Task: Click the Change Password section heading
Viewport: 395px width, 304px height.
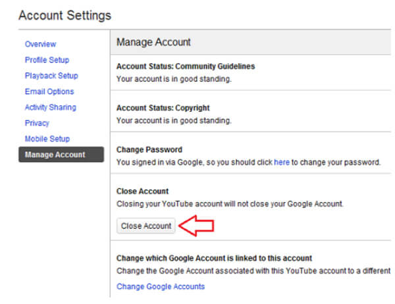Action: 149,149
